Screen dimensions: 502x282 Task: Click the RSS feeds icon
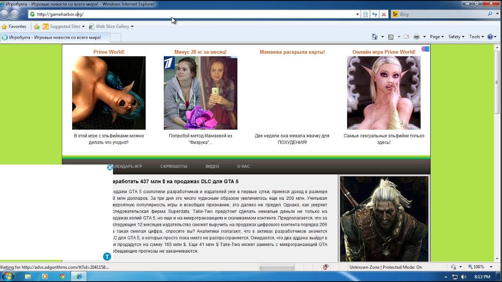pyautogui.click(x=391, y=37)
